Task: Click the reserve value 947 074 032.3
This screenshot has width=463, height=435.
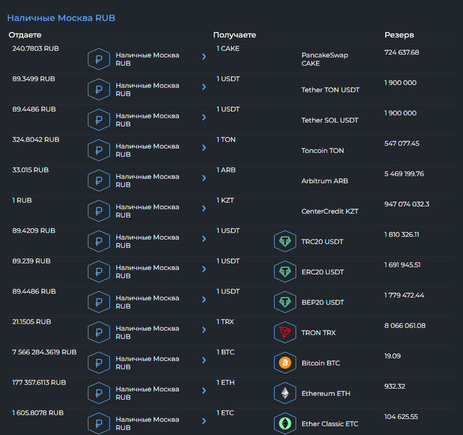Action: [407, 204]
